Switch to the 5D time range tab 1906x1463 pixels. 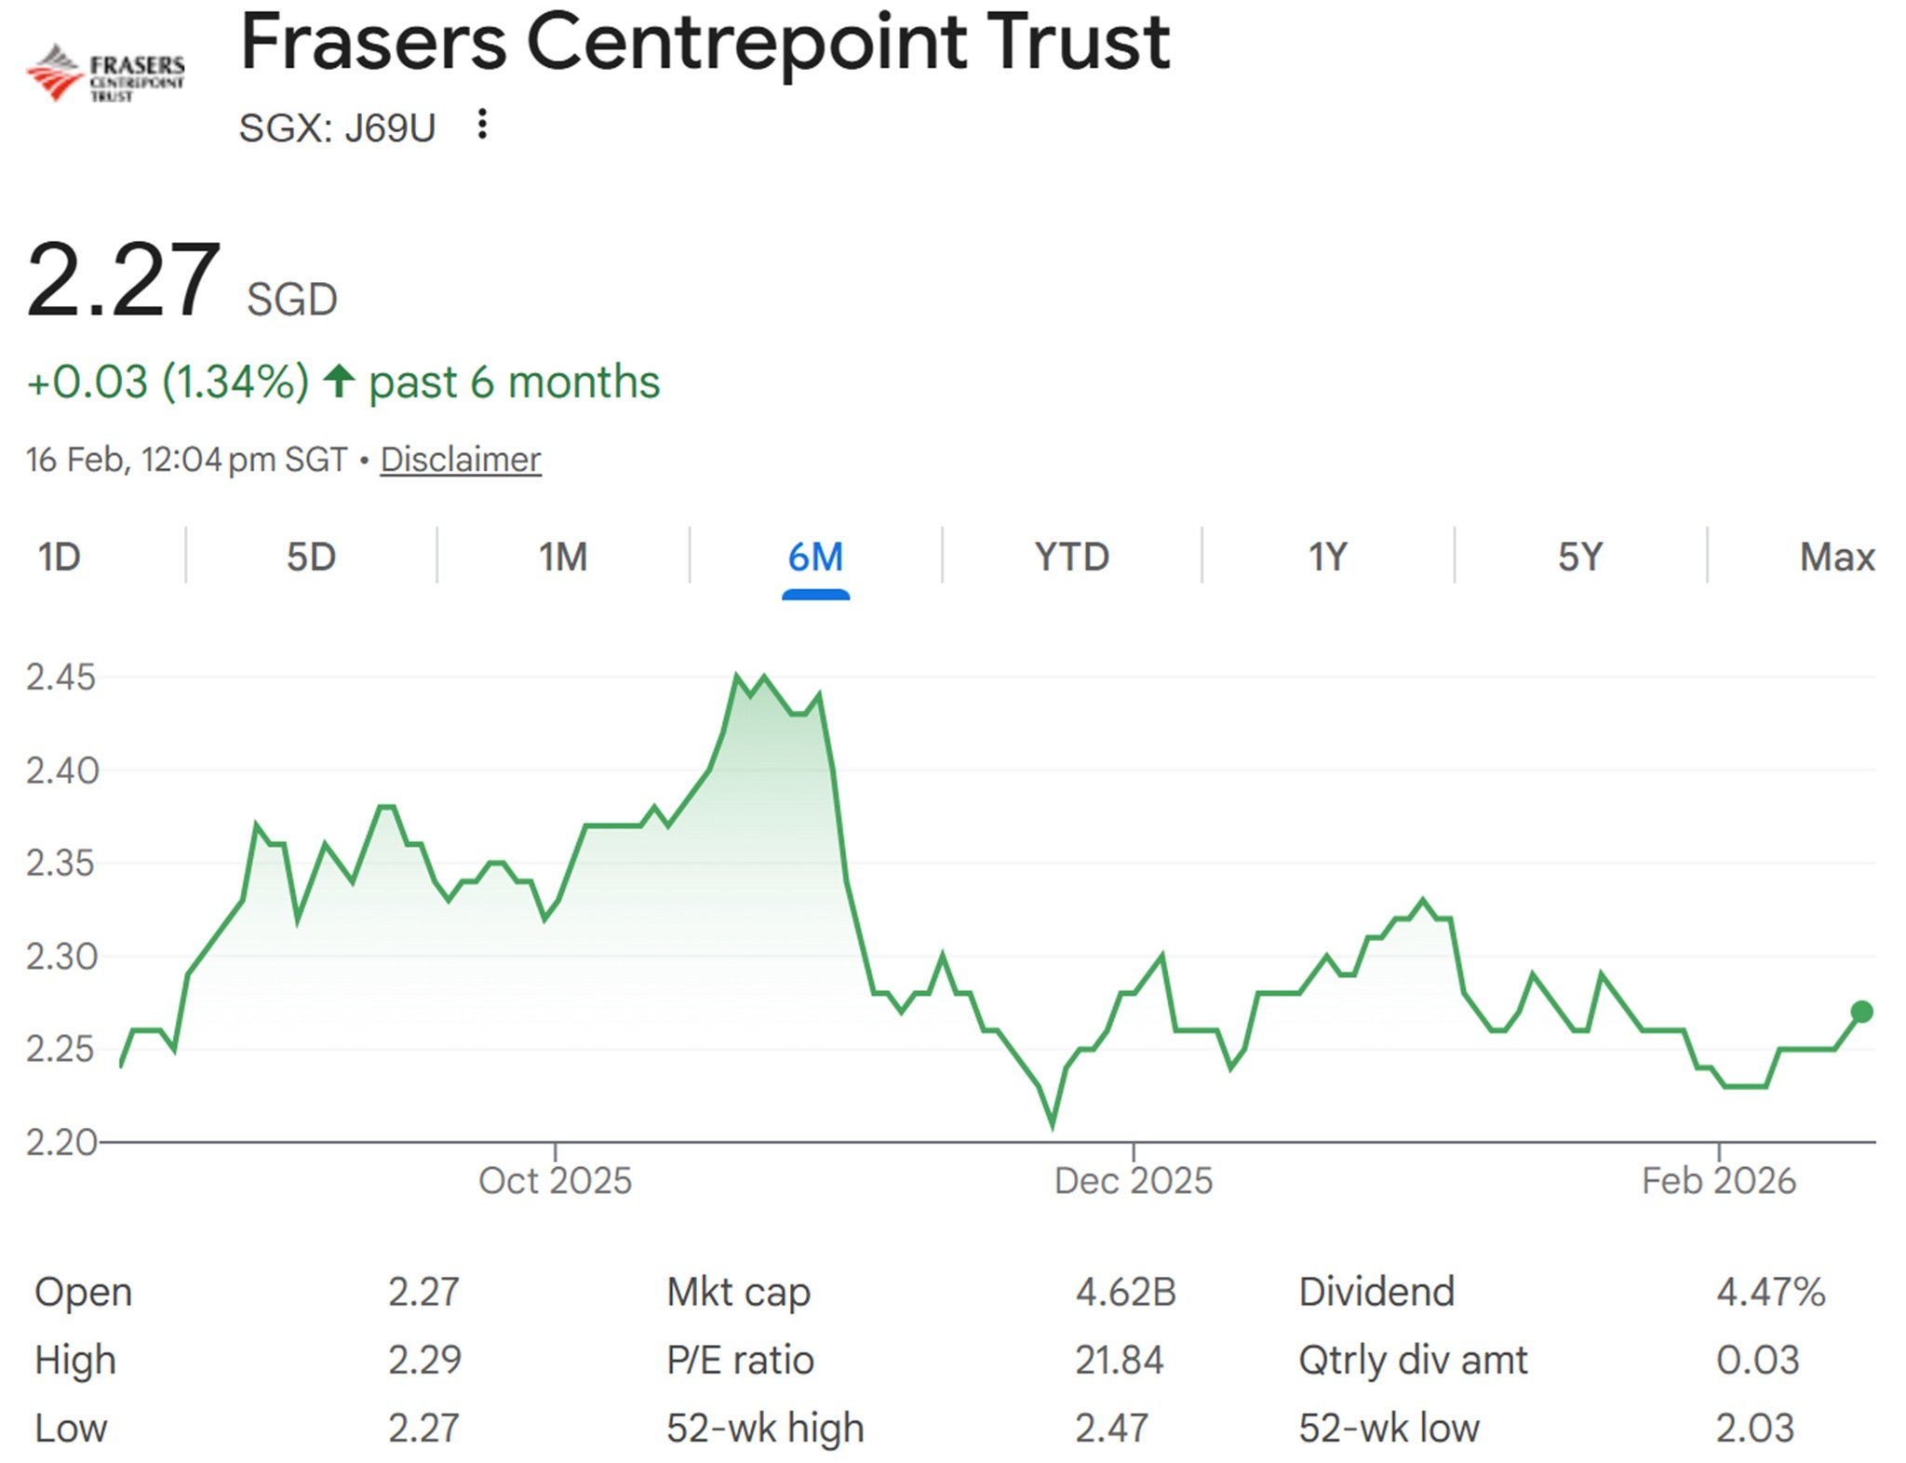311,557
